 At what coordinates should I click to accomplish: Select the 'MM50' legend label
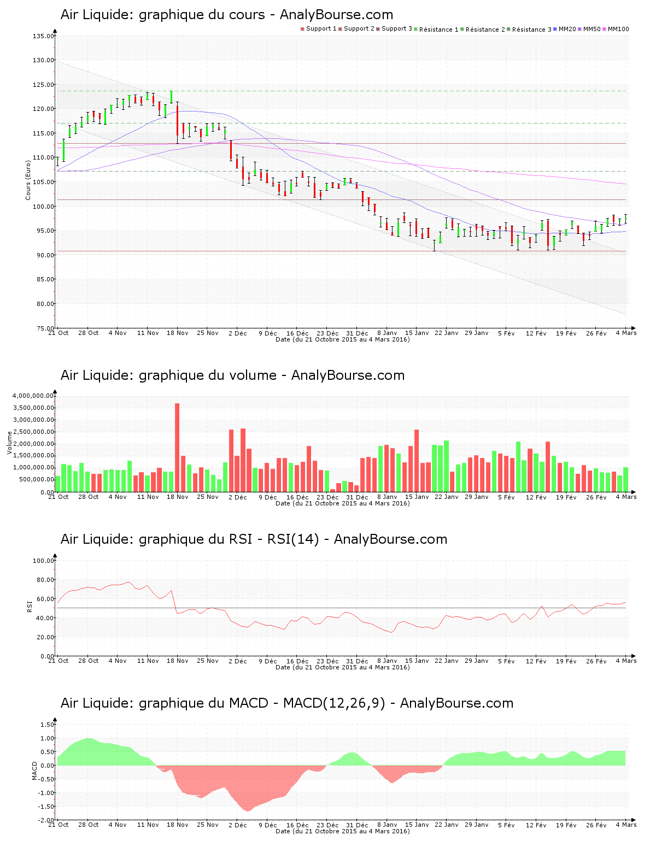(x=592, y=29)
